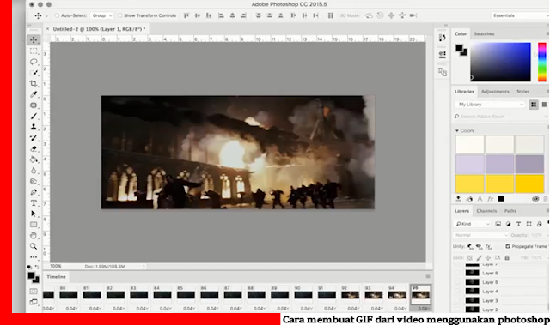
Task: Switch to the Channels tab
Action: click(486, 211)
